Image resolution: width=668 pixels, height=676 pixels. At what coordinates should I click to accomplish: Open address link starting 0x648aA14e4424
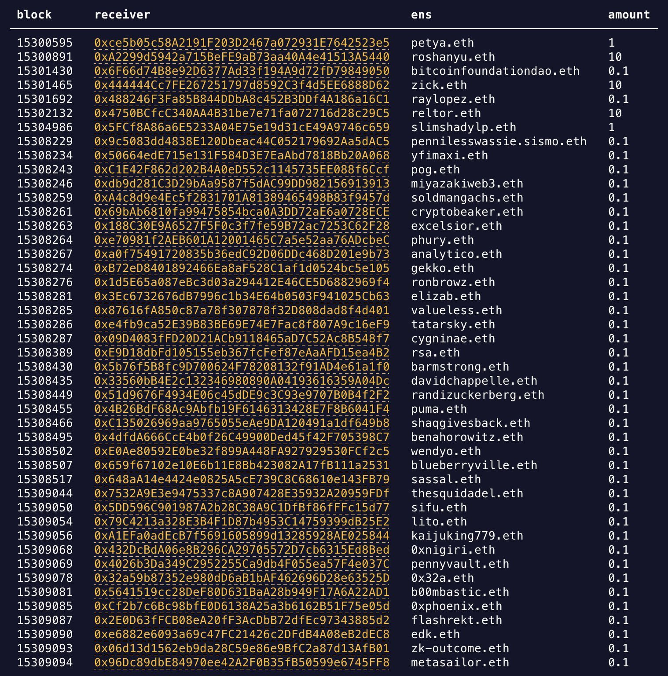(x=242, y=479)
